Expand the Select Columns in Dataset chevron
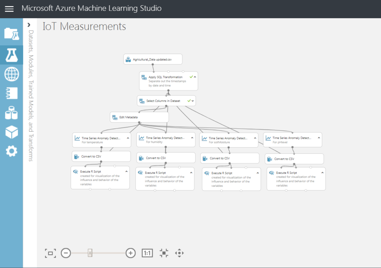This screenshot has height=268, width=381. (x=193, y=100)
